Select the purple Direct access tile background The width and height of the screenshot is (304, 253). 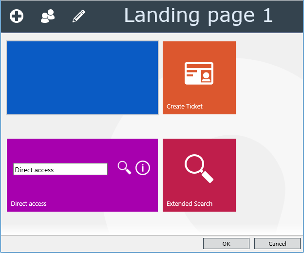pyautogui.click(x=82, y=190)
